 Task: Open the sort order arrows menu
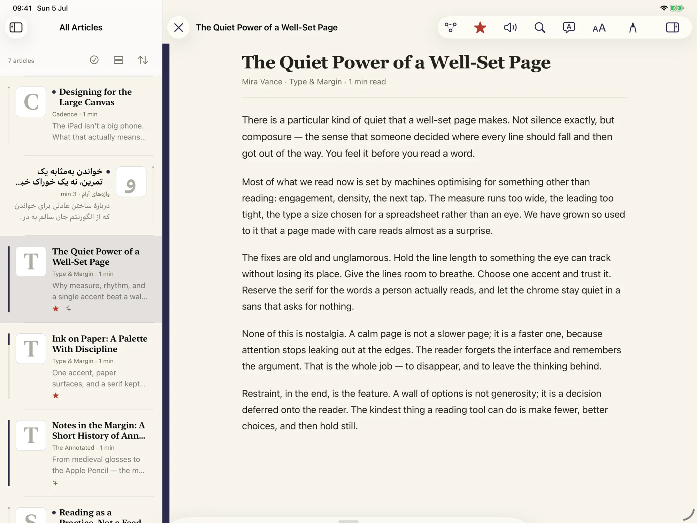tap(143, 60)
